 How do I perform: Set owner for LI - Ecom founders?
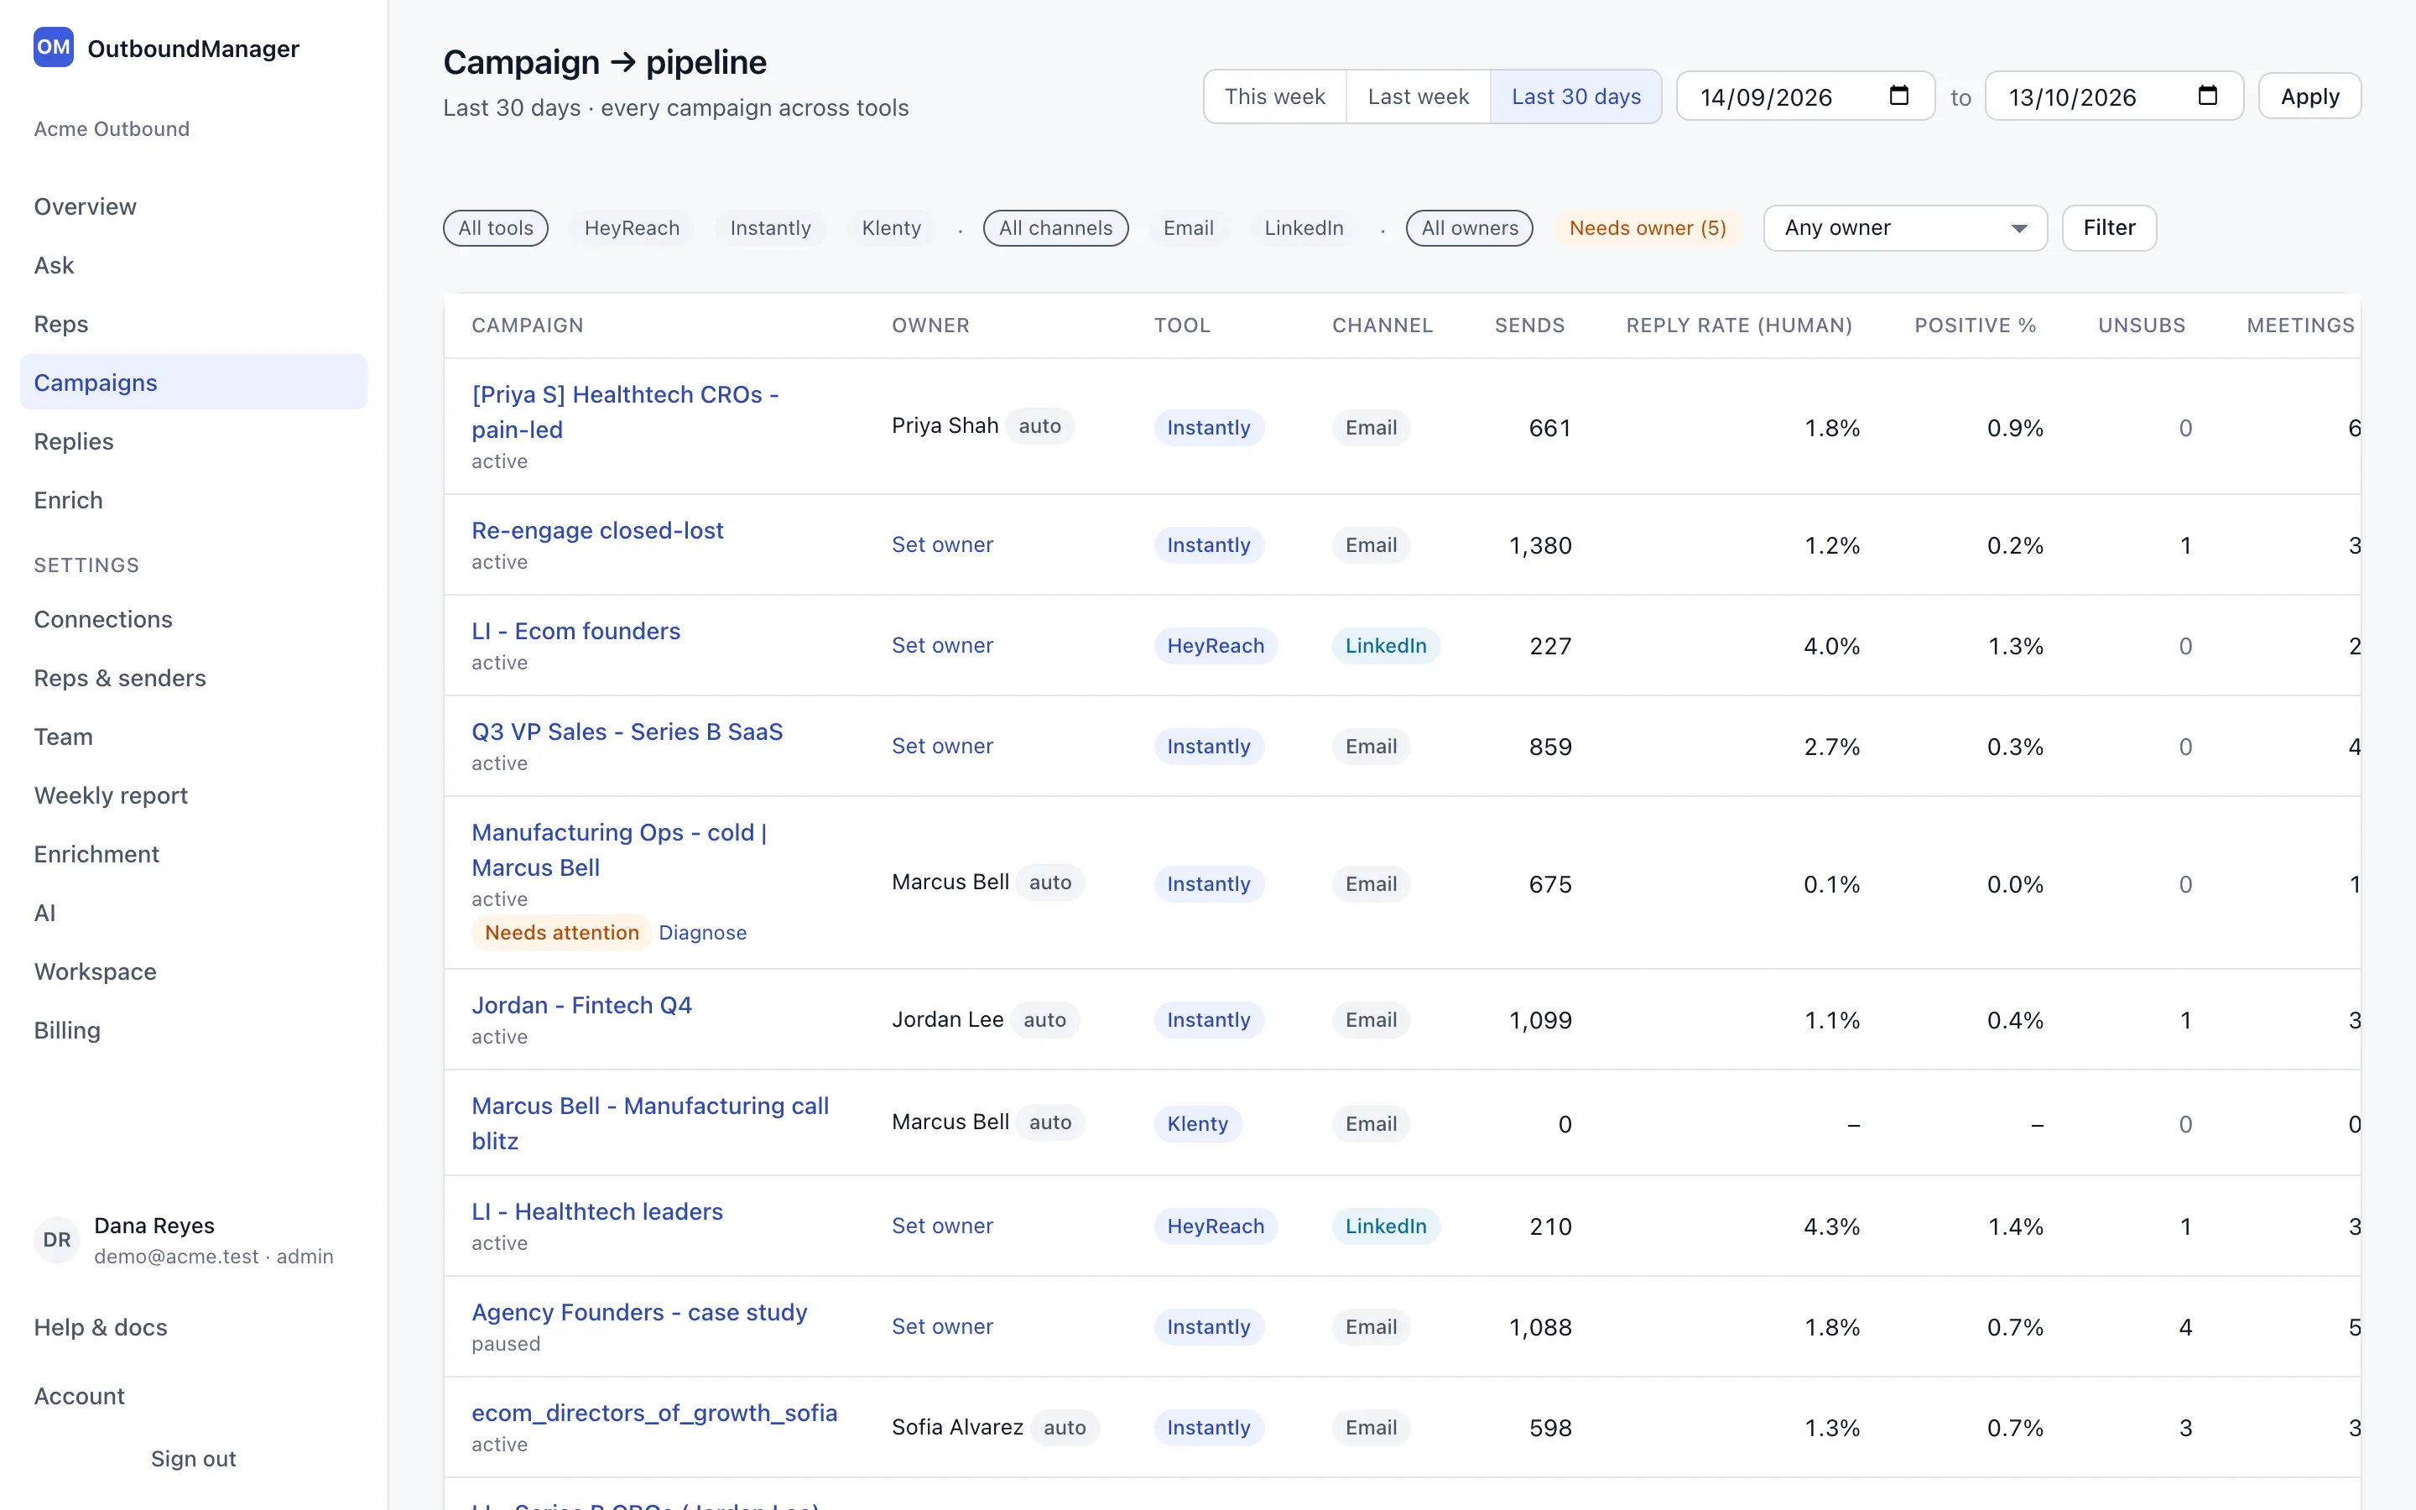click(x=941, y=645)
